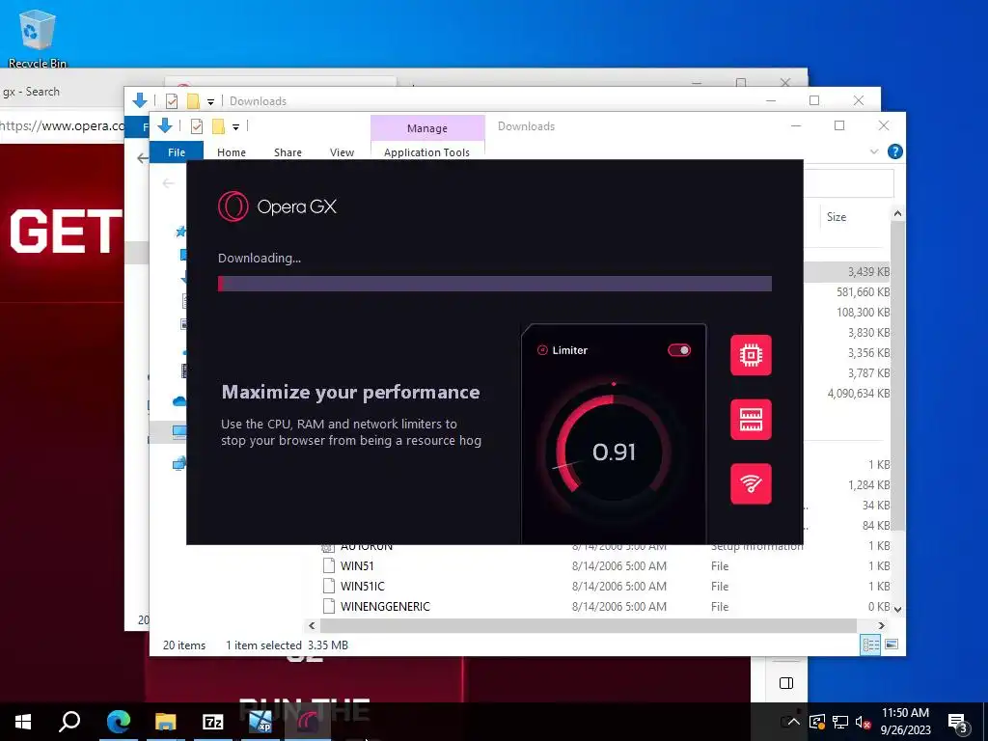Click the horizontal scrollbar left arrow
This screenshot has width=988, height=741.
312,625
